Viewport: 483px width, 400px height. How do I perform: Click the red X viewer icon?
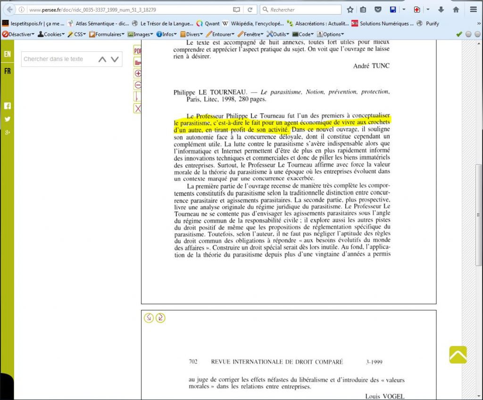(138, 108)
